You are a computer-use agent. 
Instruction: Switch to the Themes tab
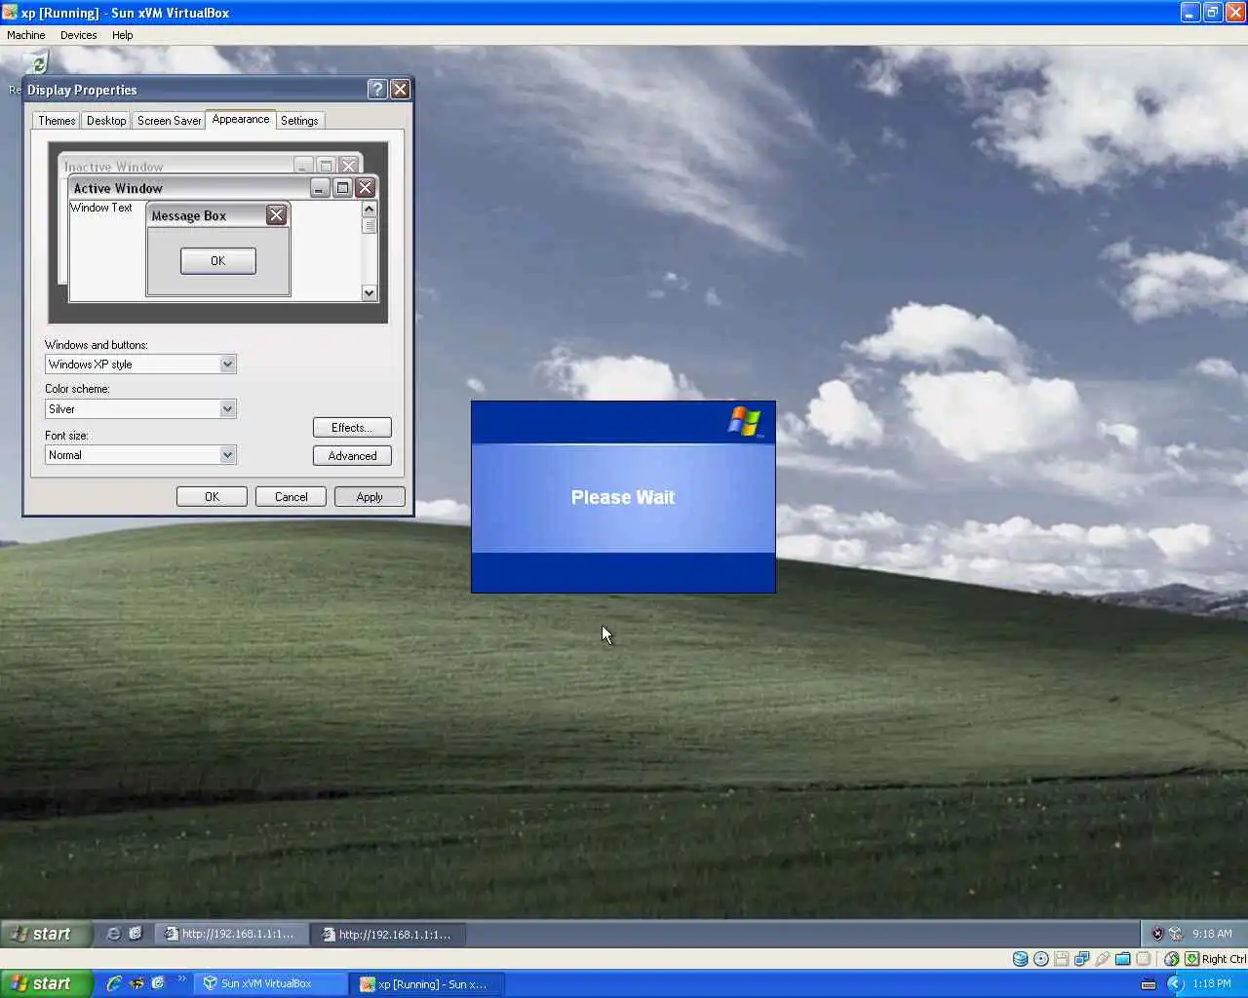[x=57, y=121]
